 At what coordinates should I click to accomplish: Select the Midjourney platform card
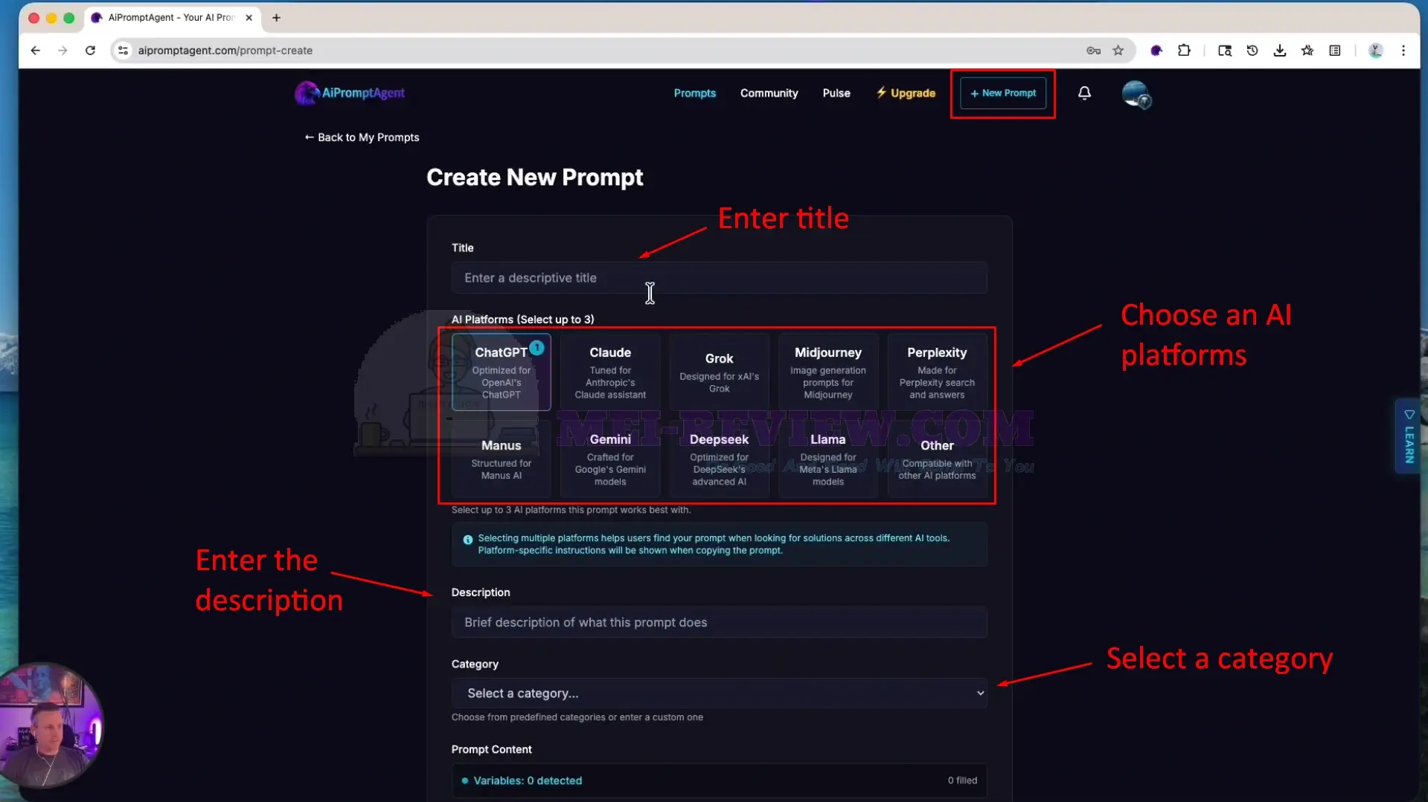pyautogui.click(x=827, y=372)
